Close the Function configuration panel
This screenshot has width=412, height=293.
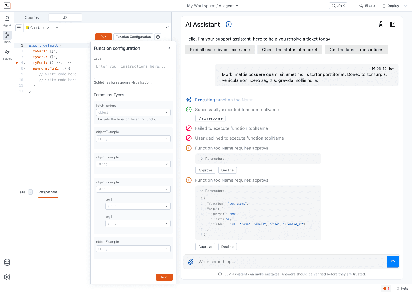pyautogui.click(x=169, y=48)
